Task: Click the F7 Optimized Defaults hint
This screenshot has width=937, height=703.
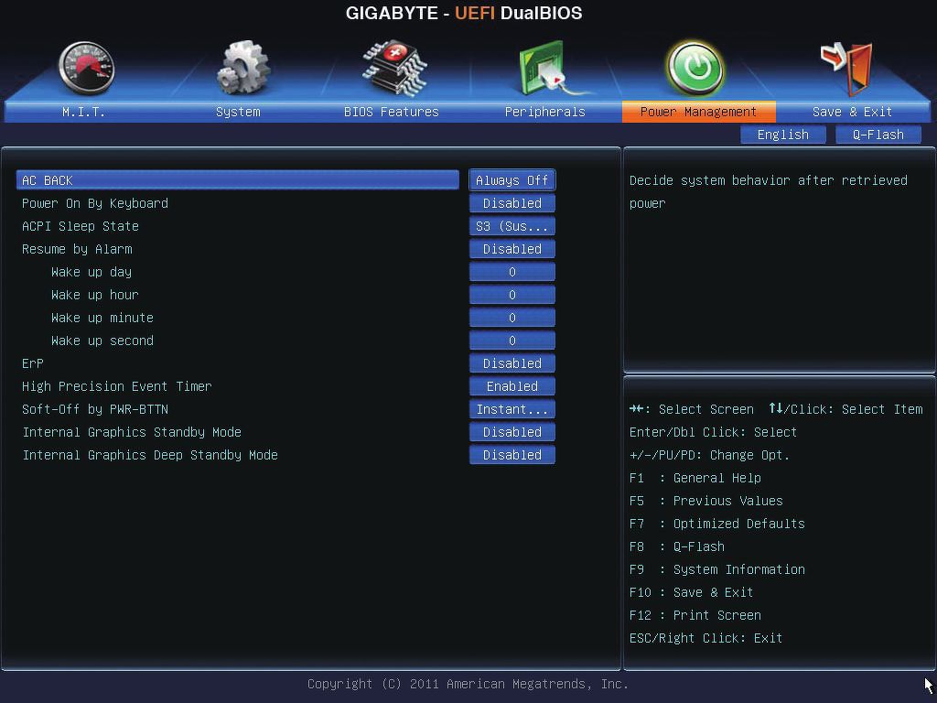Action: [717, 524]
